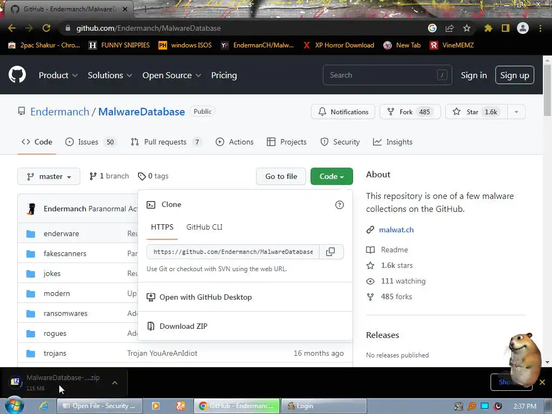Open the VineMEMZ bookmark
The height and width of the screenshot is (414, 552).
[452, 45]
